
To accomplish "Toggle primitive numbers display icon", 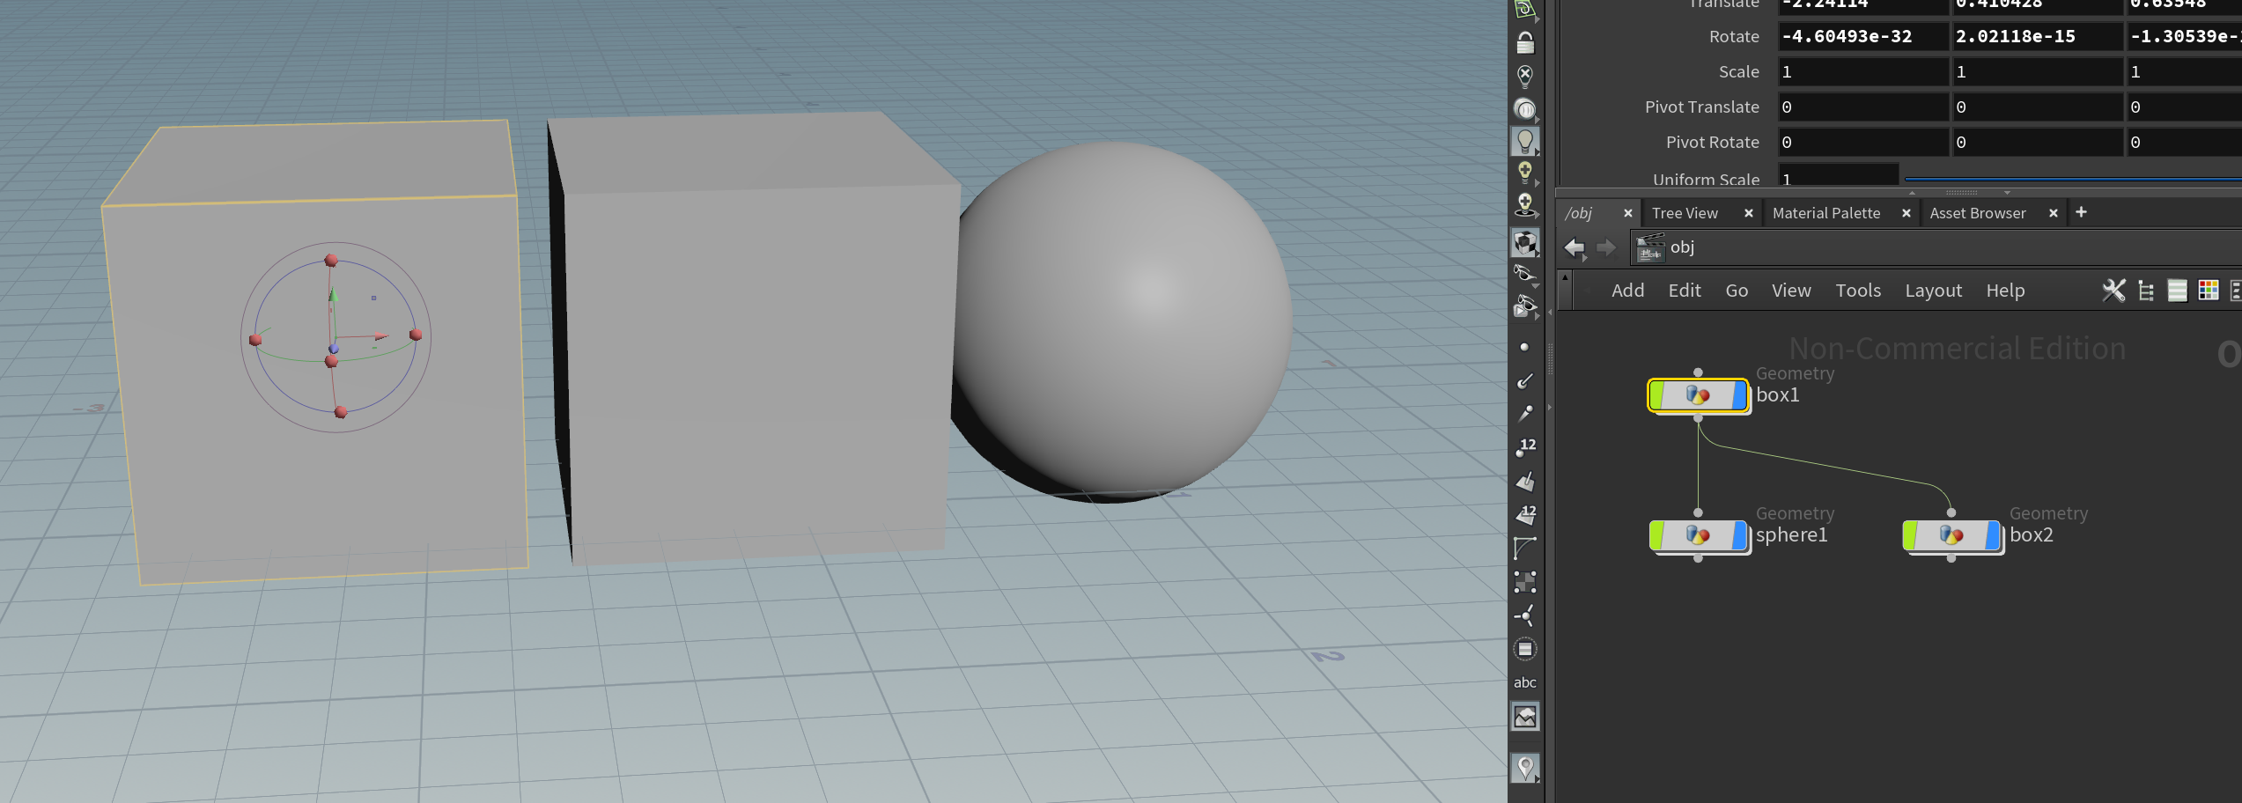I will point(1525,514).
